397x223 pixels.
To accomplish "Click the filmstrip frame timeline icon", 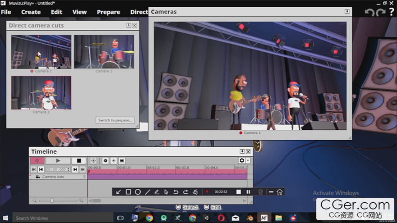I will click(x=122, y=160).
